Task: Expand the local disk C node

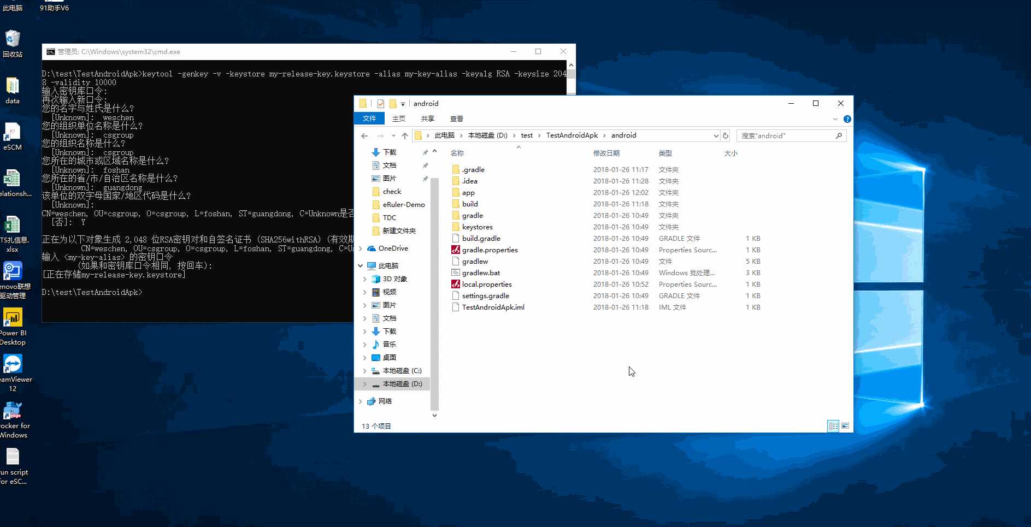Action: tap(365, 371)
